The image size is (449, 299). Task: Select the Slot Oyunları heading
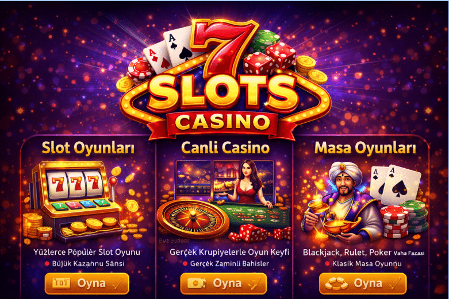click(x=88, y=148)
